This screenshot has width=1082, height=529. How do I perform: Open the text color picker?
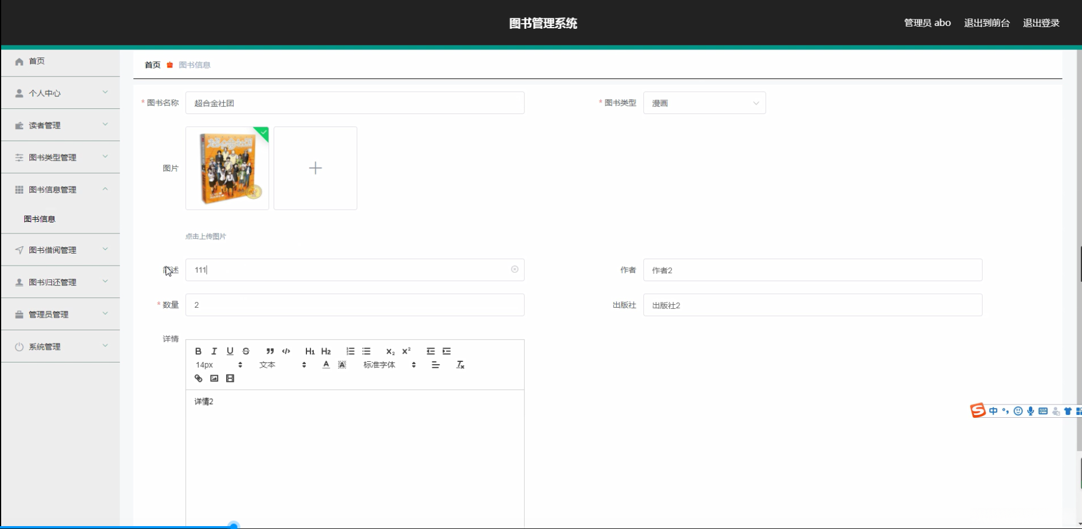tap(326, 365)
